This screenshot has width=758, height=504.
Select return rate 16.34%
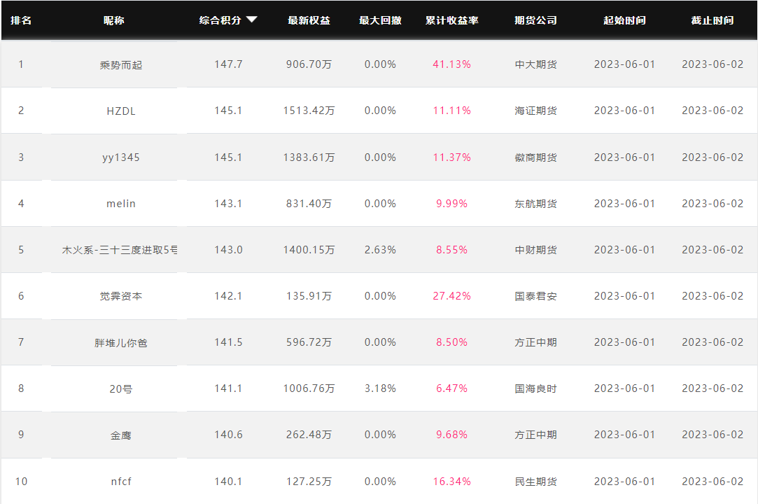pyautogui.click(x=451, y=482)
